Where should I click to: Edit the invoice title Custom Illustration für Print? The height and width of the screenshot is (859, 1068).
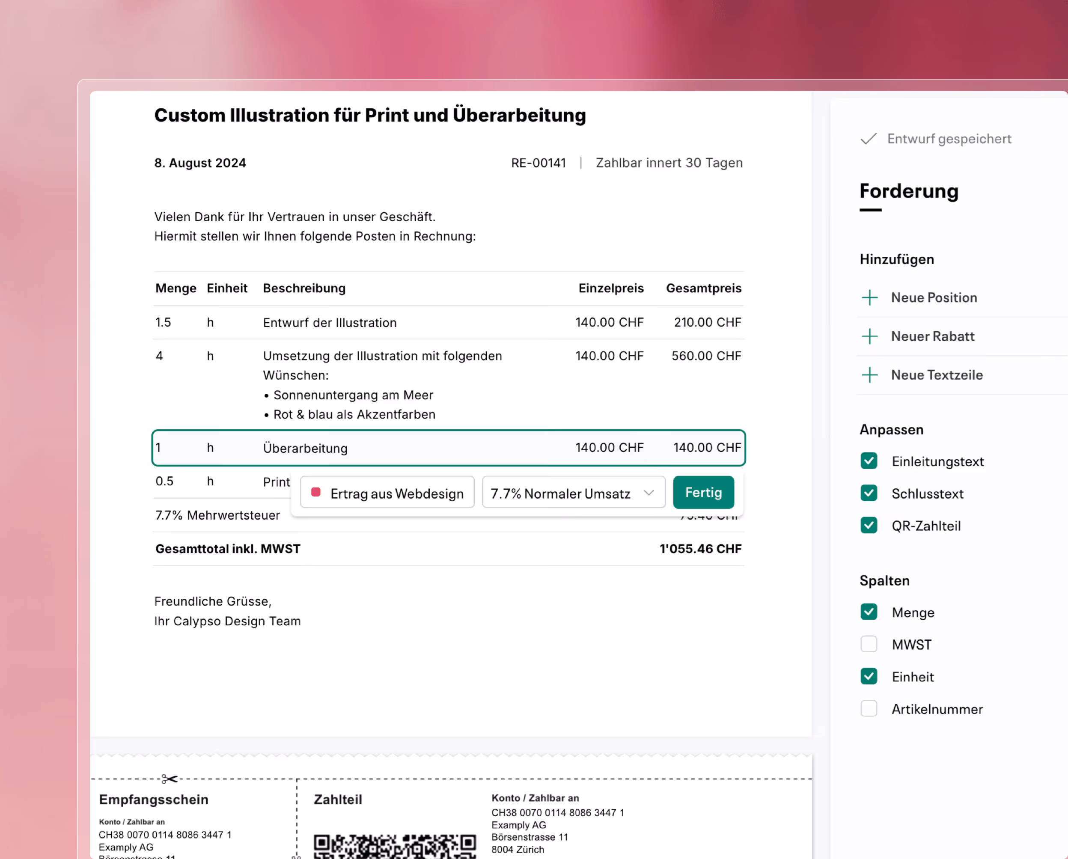pos(370,116)
